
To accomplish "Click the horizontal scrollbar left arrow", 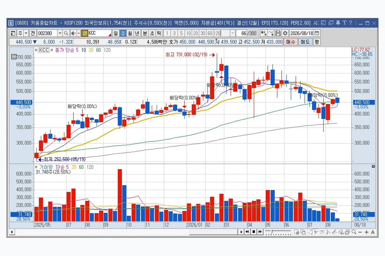I will (x=12, y=232).
